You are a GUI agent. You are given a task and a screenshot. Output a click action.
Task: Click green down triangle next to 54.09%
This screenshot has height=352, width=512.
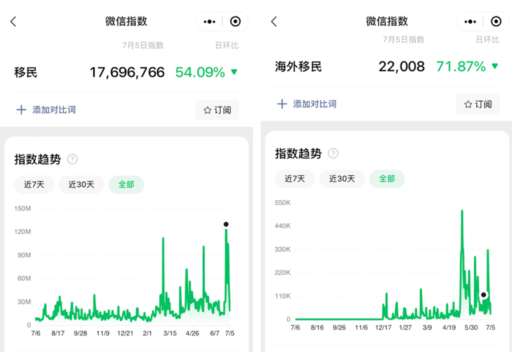[x=234, y=72]
